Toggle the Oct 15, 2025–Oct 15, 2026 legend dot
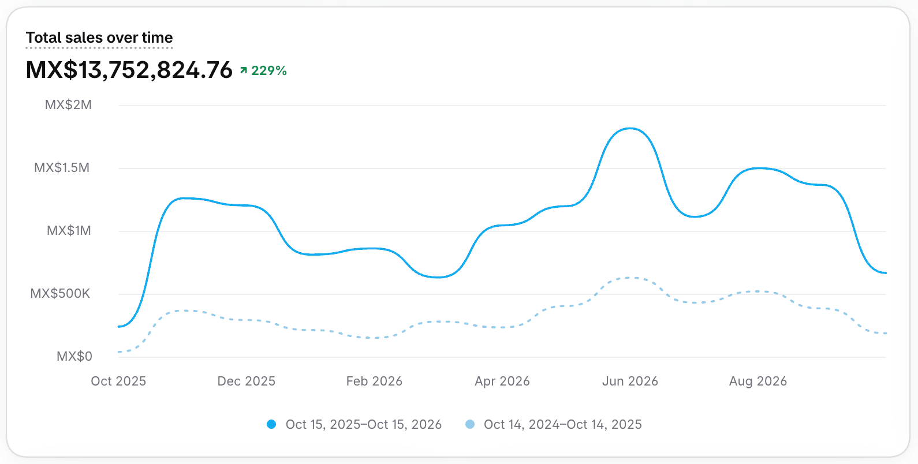918x464 pixels. coord(271,424)
